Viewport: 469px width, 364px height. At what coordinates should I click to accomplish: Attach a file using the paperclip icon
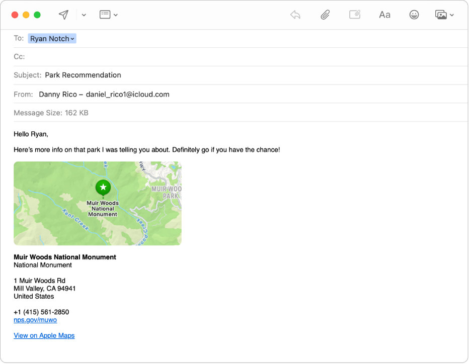tap(325, 15)
